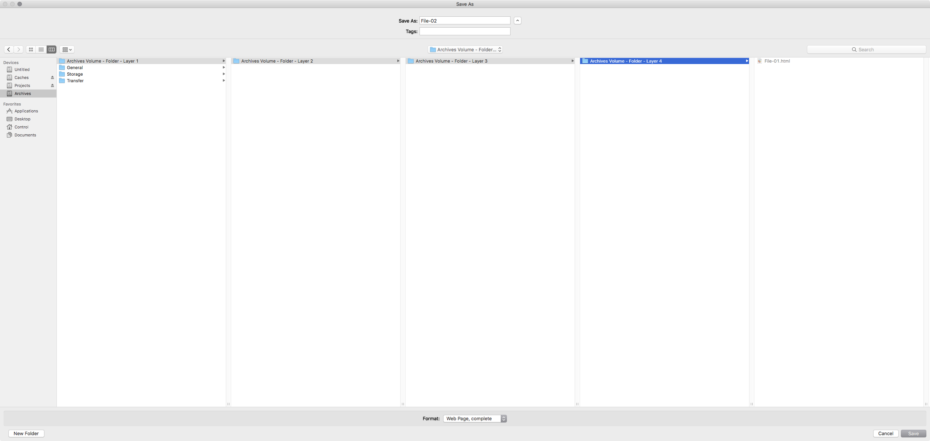Click the Storage folder icon

(x=62, y=74)
